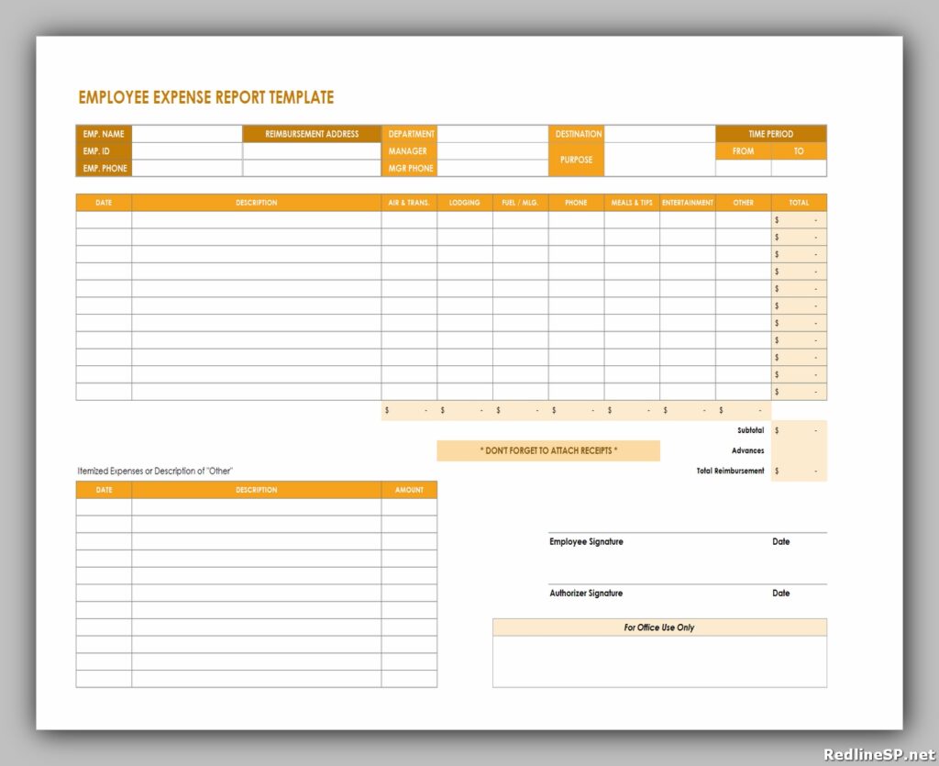Image resolution: width=939 pixels, height=766 pixels.
Task: Click the MEALS & TIPS column header
Action: click(x=632, y=203)
